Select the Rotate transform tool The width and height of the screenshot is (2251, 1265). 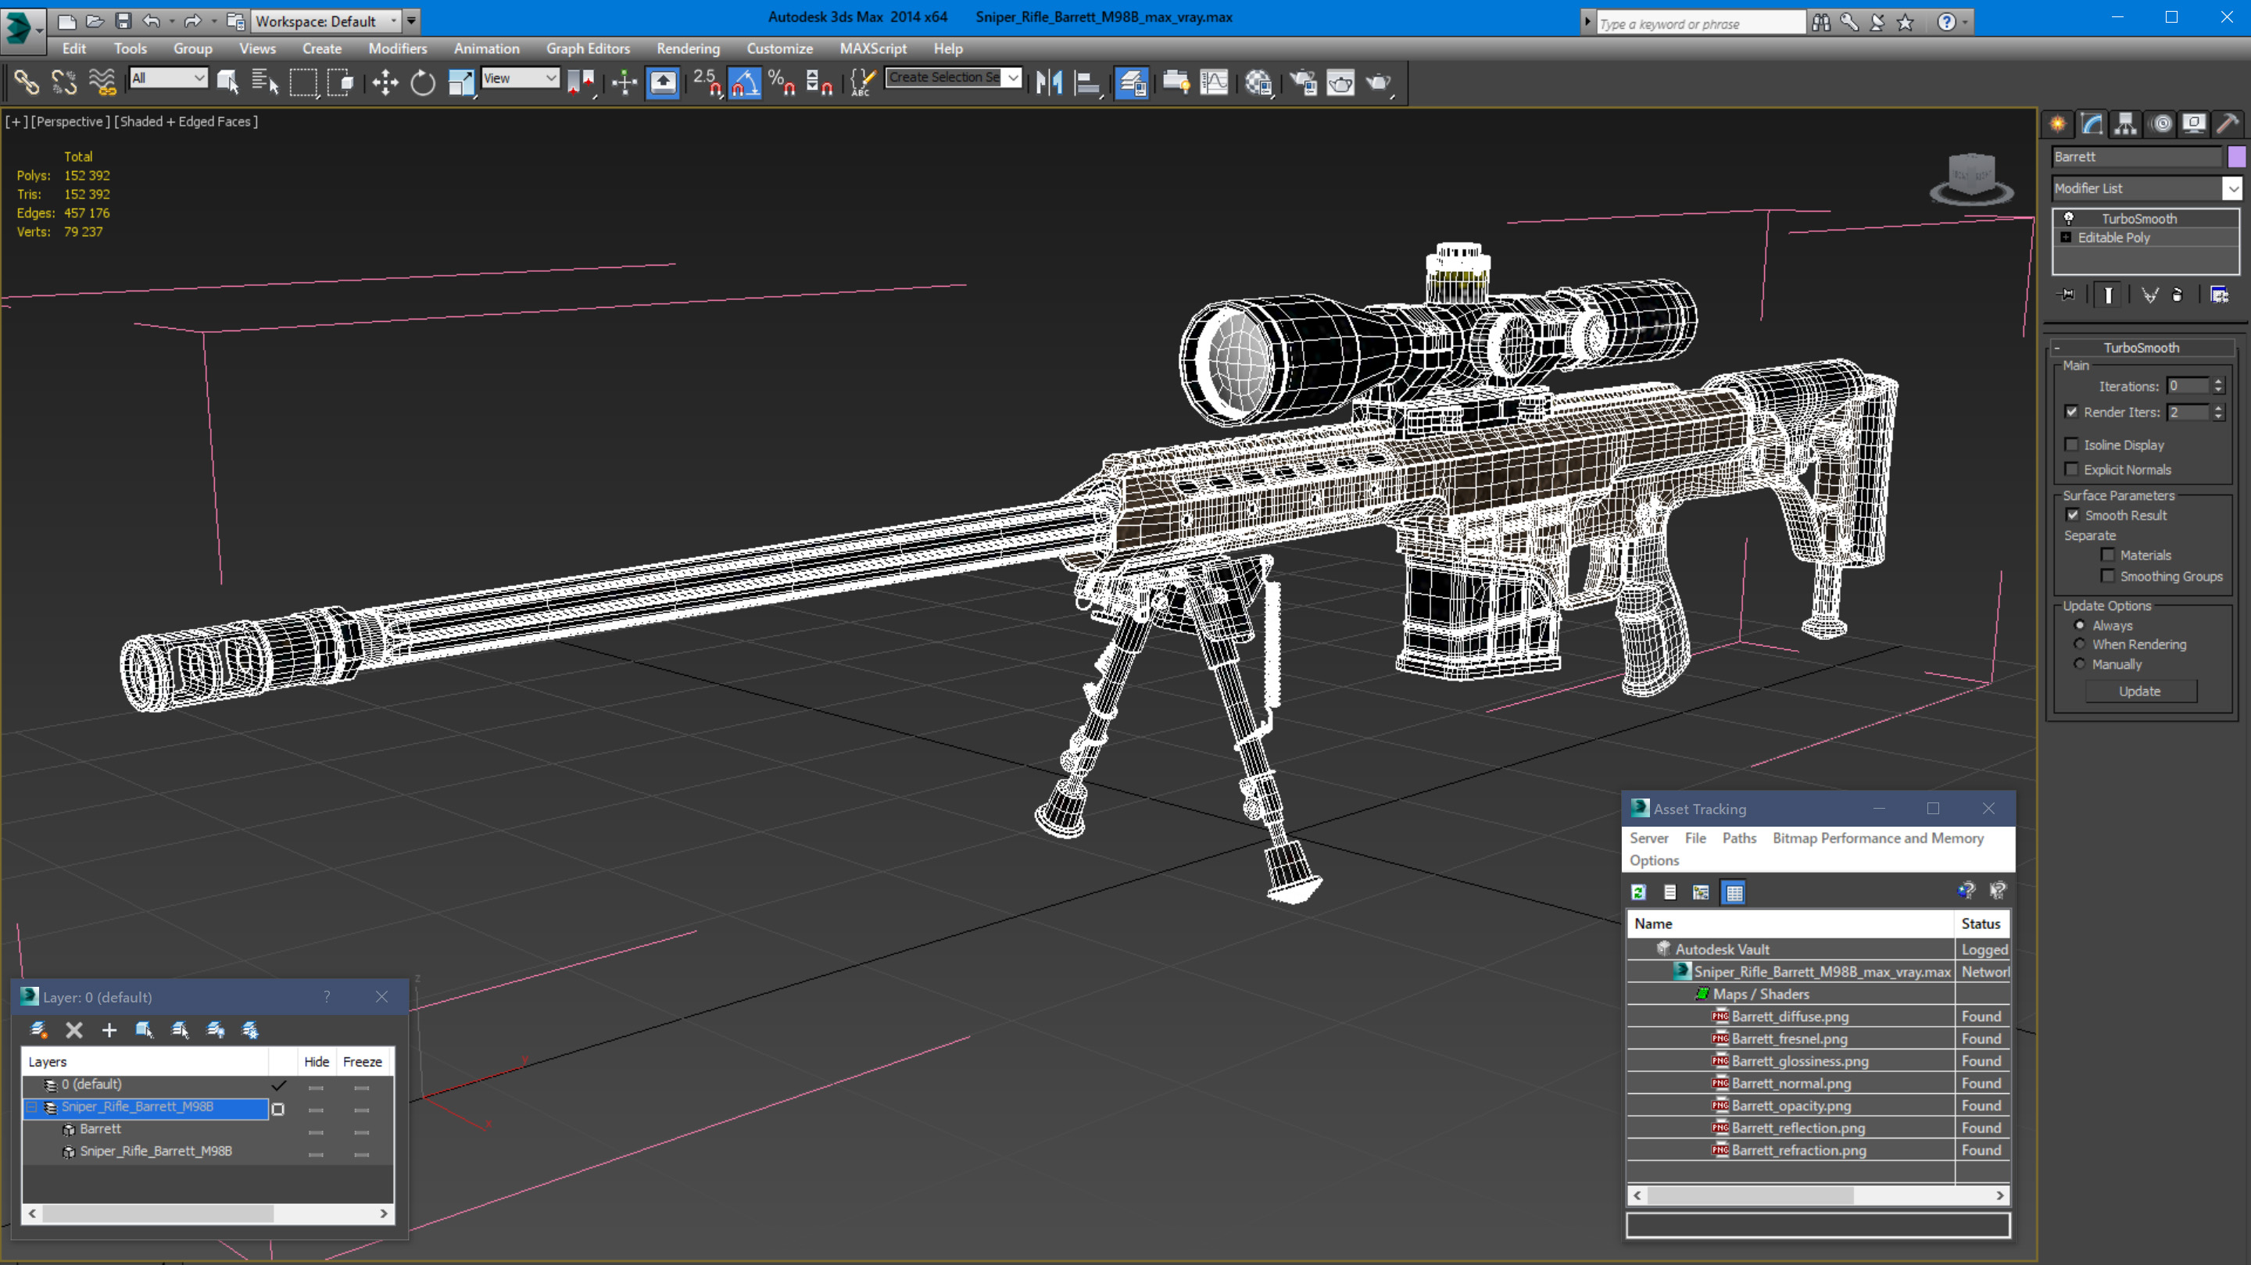coord(423,83)
